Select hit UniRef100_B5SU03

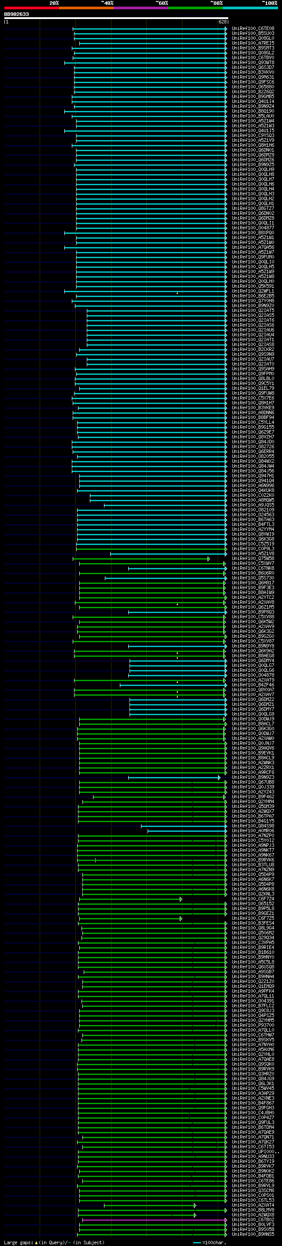click(x=253, y=34)
